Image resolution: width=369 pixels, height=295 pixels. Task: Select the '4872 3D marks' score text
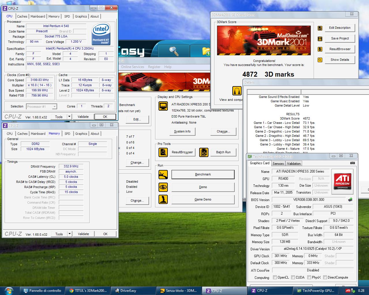tap(268, 74)
